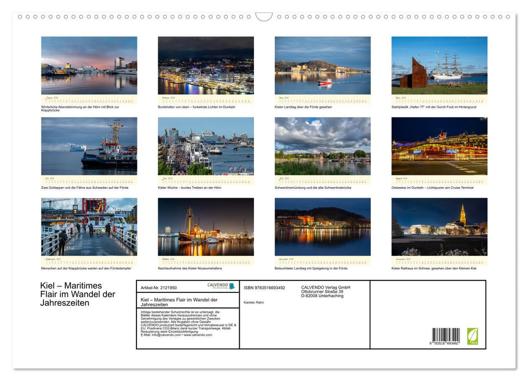Click the author name Karsten Rahn
This screenshot has height=381, width=528.
pos(253,302)
